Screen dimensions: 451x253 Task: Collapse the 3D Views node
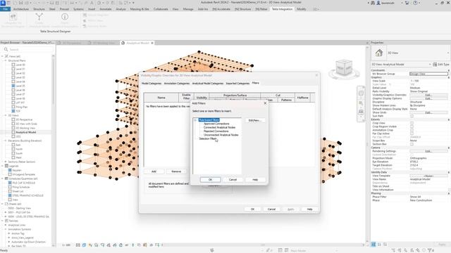tap(6, 115)
